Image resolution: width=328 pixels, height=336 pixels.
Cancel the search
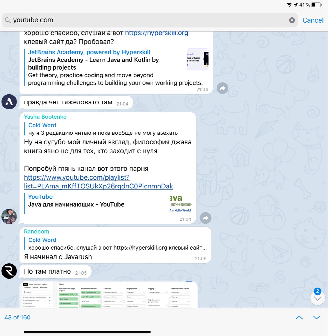coord(313,20)
